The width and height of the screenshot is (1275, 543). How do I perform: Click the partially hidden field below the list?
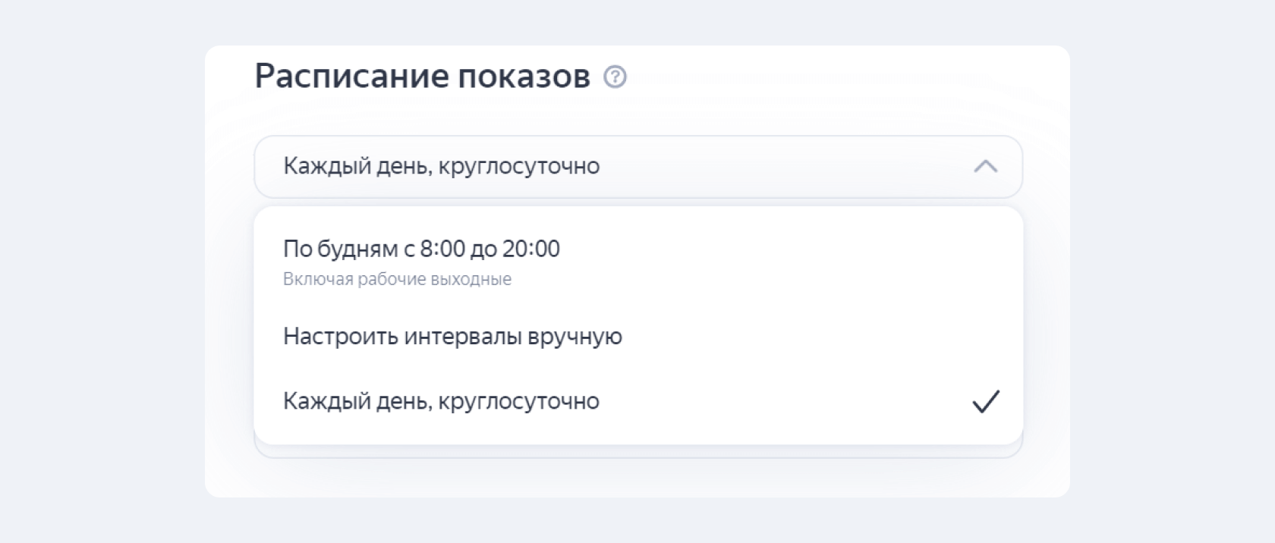[x=638, y=452]
